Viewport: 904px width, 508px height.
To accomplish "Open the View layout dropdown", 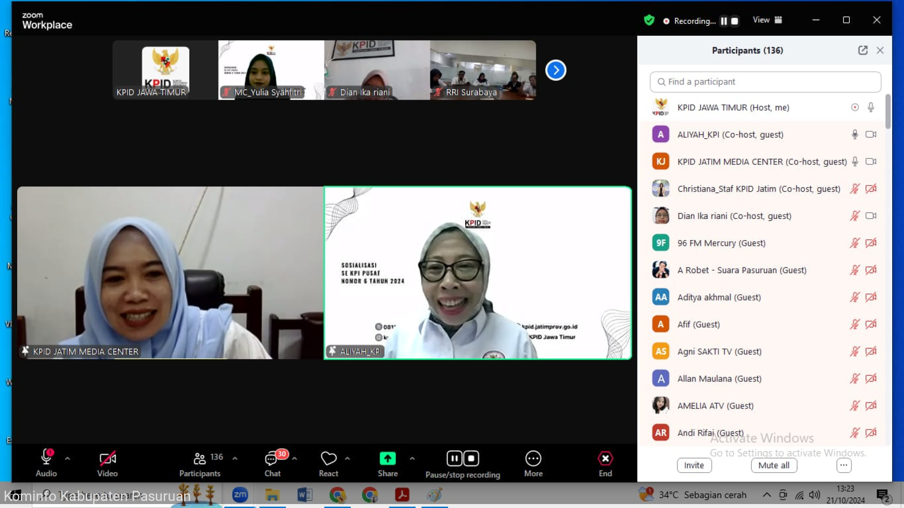I will tap(767, 20).
